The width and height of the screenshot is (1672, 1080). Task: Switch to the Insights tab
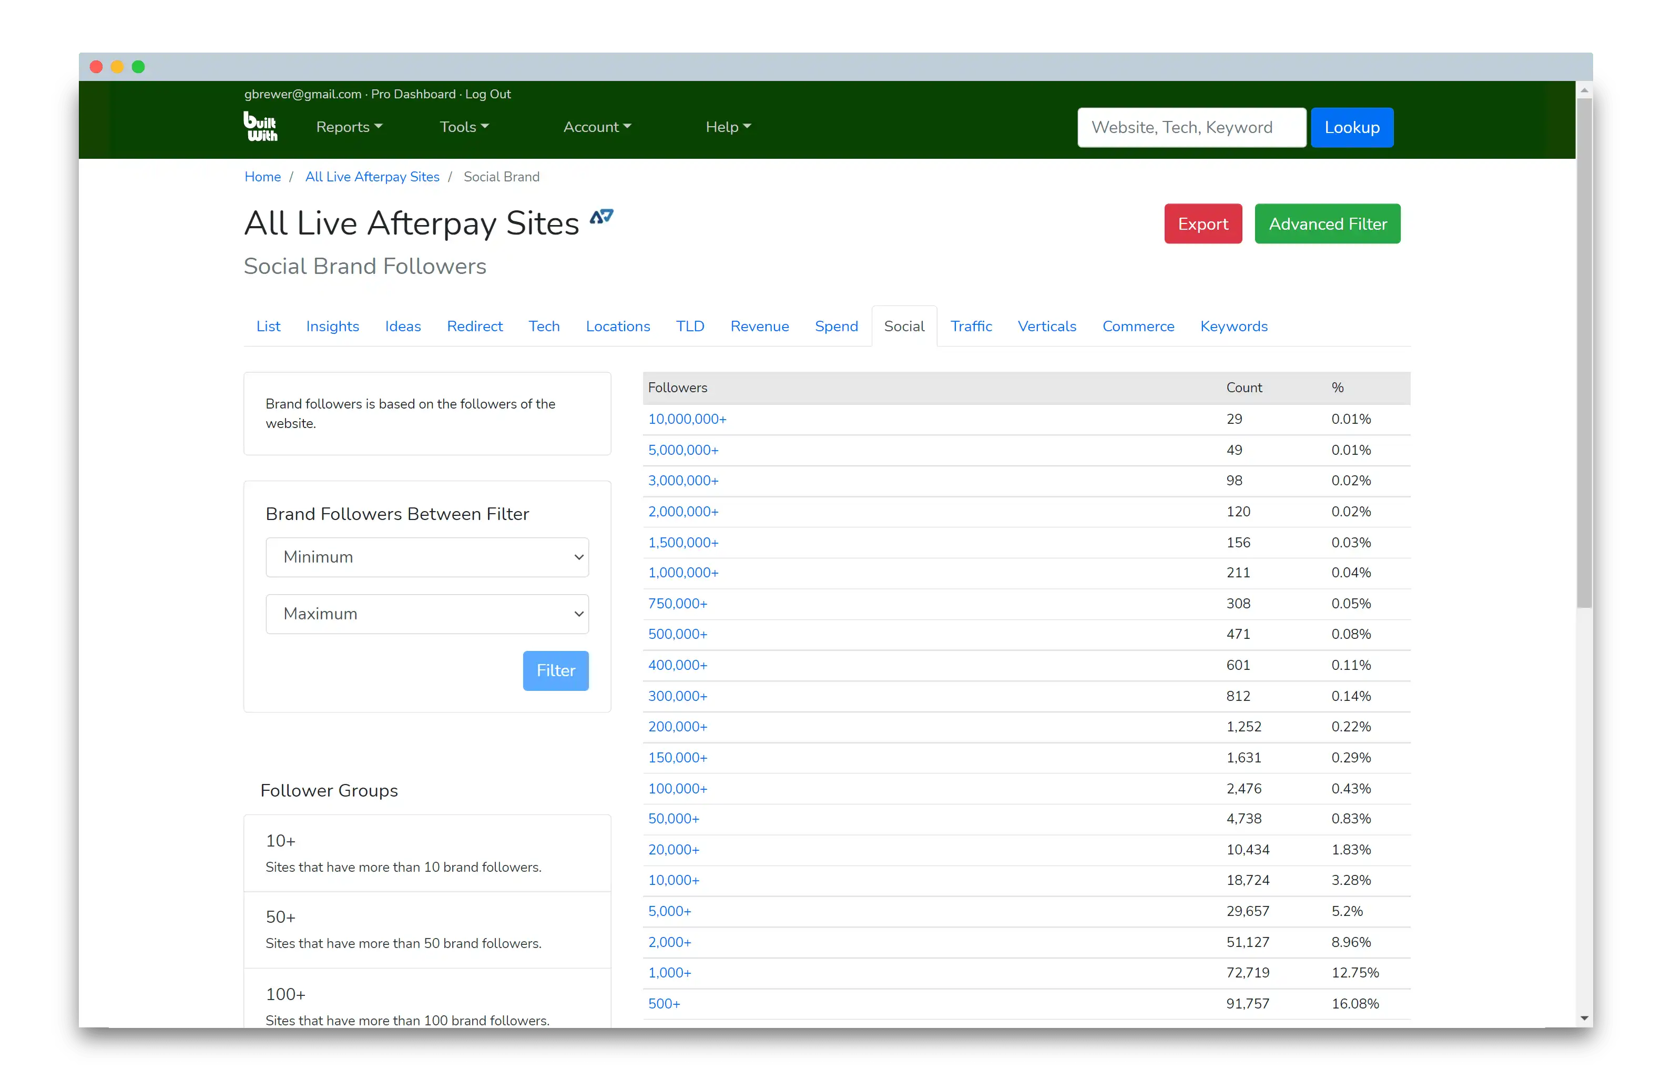click(332, 326)
